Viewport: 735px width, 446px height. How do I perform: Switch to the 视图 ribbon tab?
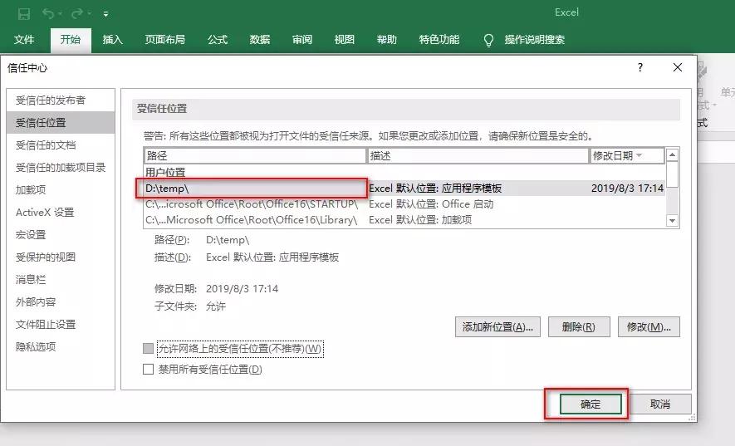coord(344,40)
